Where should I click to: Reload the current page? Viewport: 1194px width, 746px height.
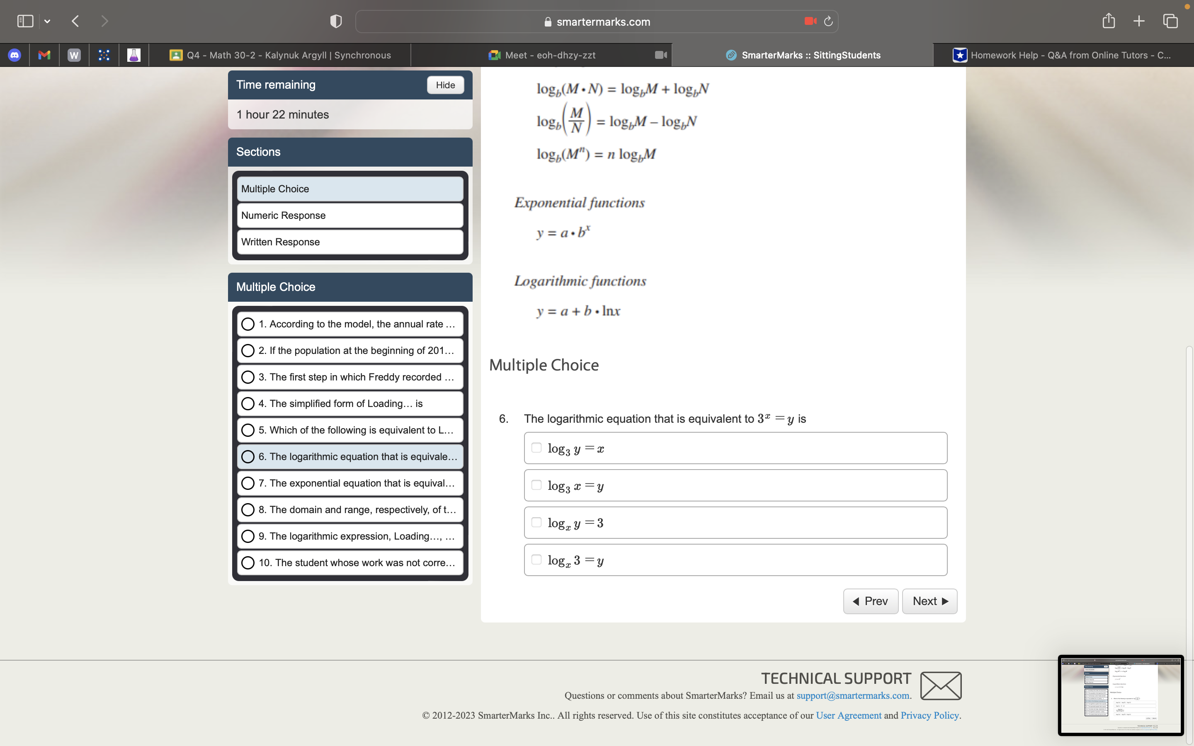click(828, 21)
